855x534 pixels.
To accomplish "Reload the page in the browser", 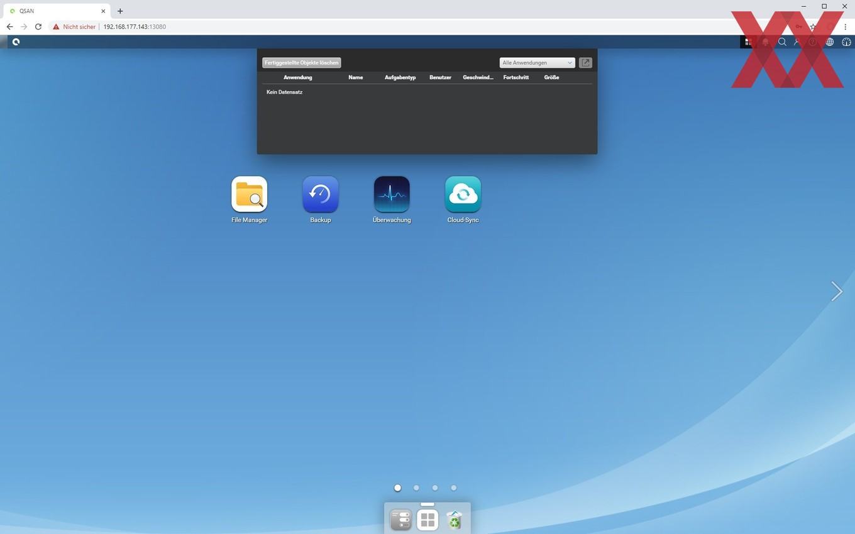I will (38, 27).
